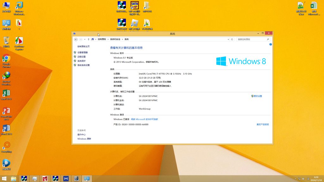Click the Windows Start button
Viewport: 324px width, 182px height.
click(x=4, y=179)
